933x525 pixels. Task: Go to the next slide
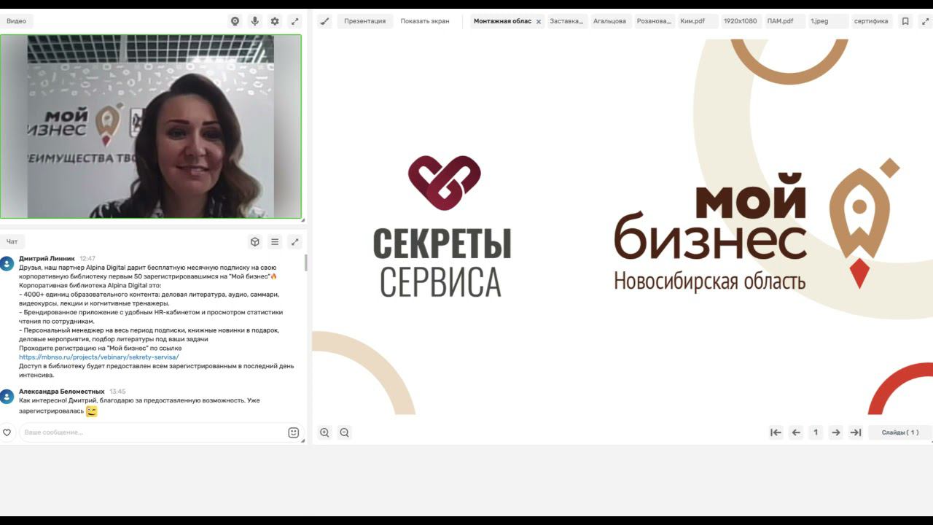pyautogui.click(x=836, y=432)
